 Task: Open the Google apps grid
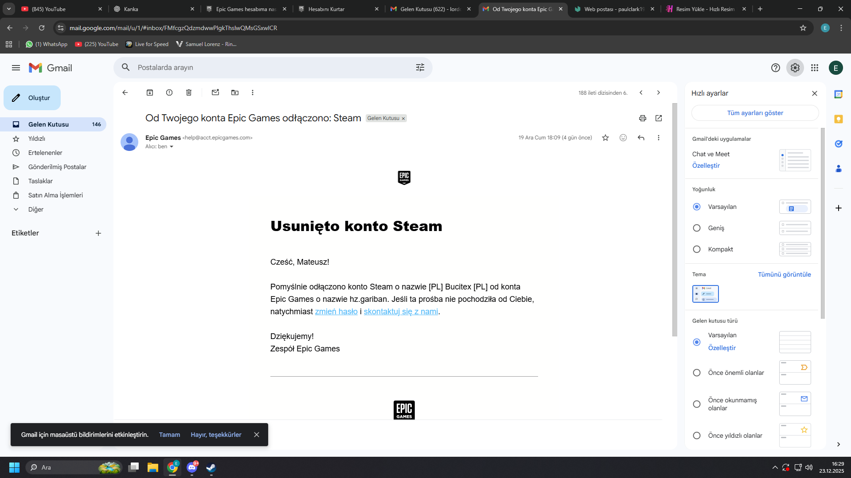click(815, 68)
